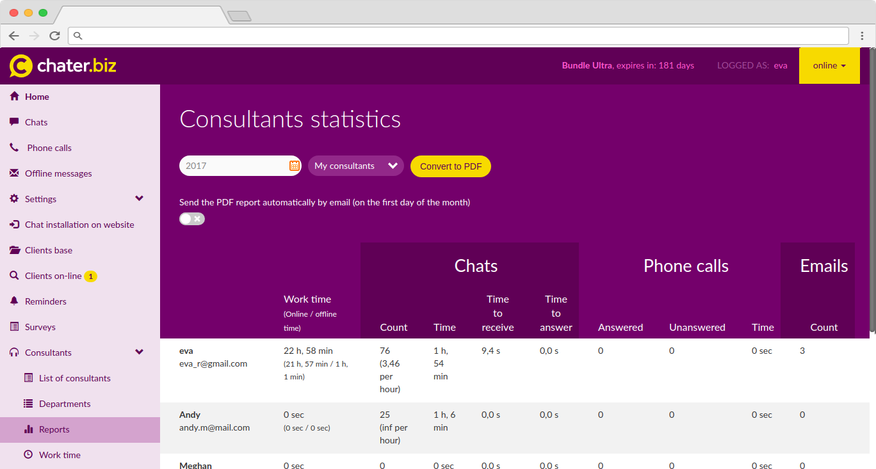Click the Settings gear icon
This screenshot has width=876, height=469.
(14, 199)
